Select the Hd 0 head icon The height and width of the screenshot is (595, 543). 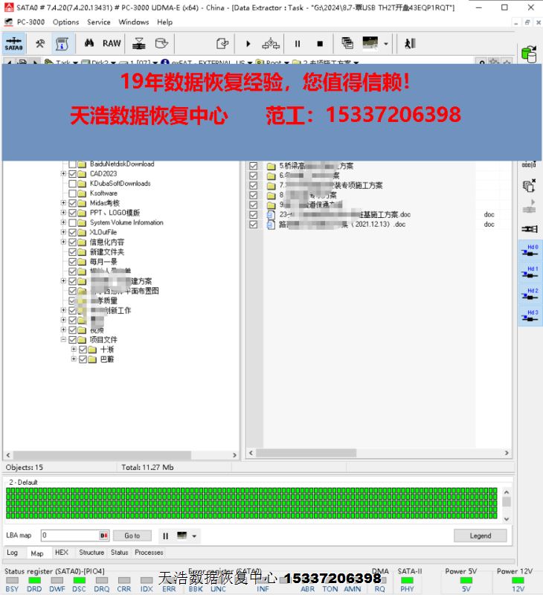(x=530, y=251)
